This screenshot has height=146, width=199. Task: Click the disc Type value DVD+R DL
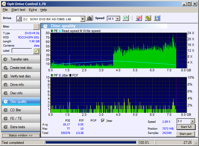coord(32,33)
